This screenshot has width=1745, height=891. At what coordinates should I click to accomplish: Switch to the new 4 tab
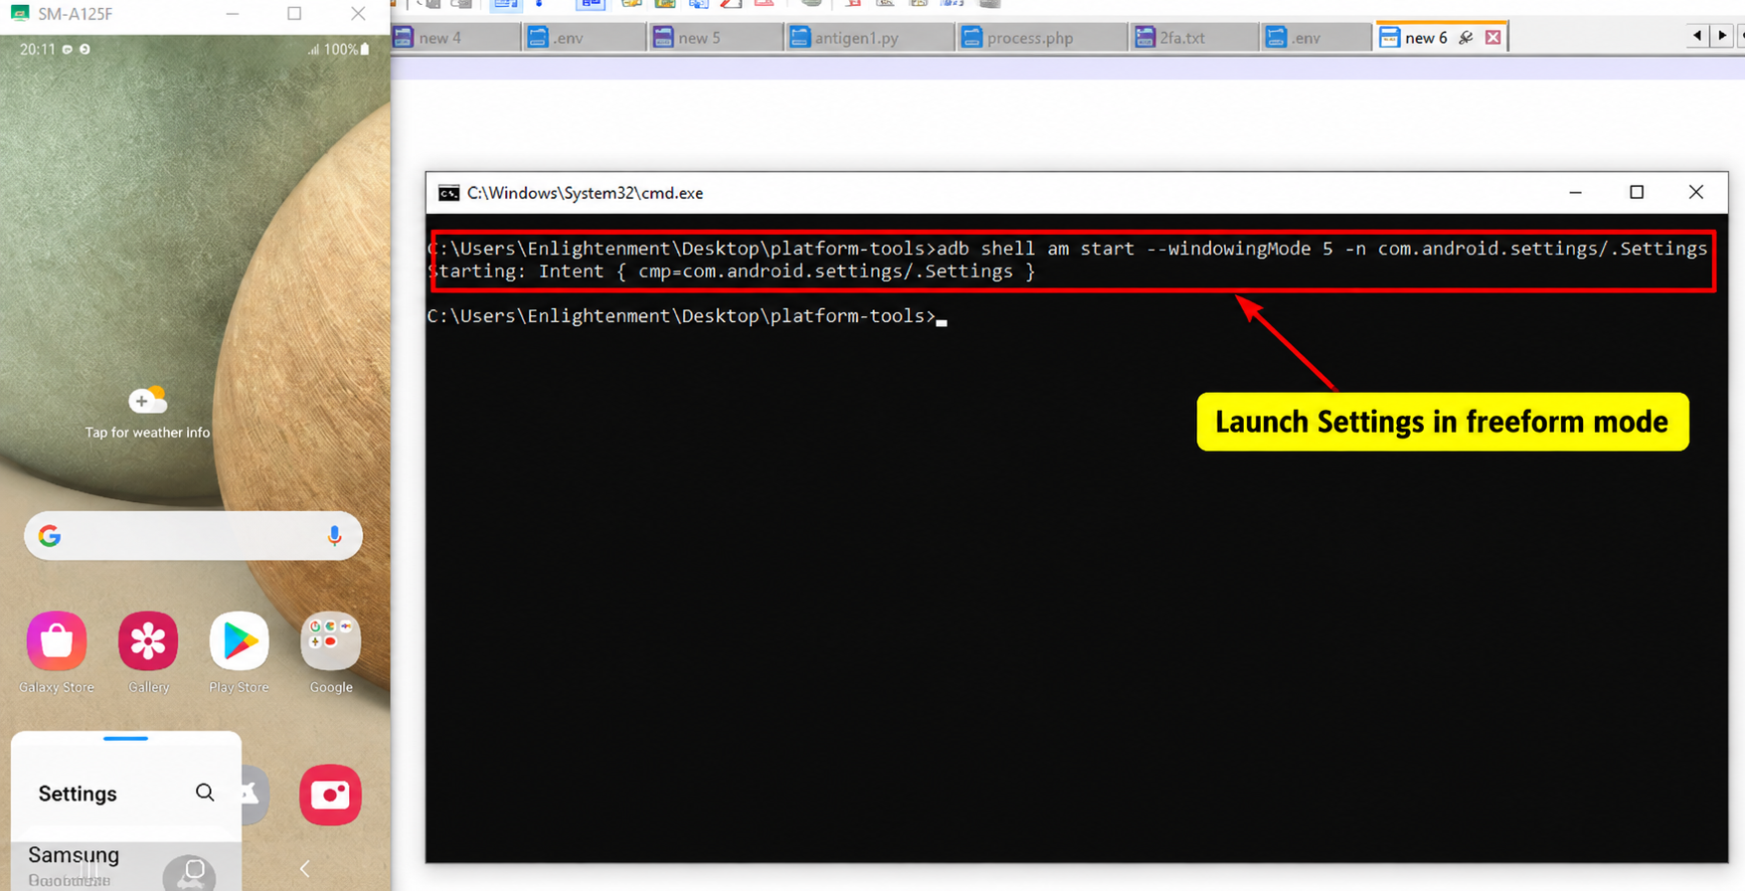coord(454,38)
